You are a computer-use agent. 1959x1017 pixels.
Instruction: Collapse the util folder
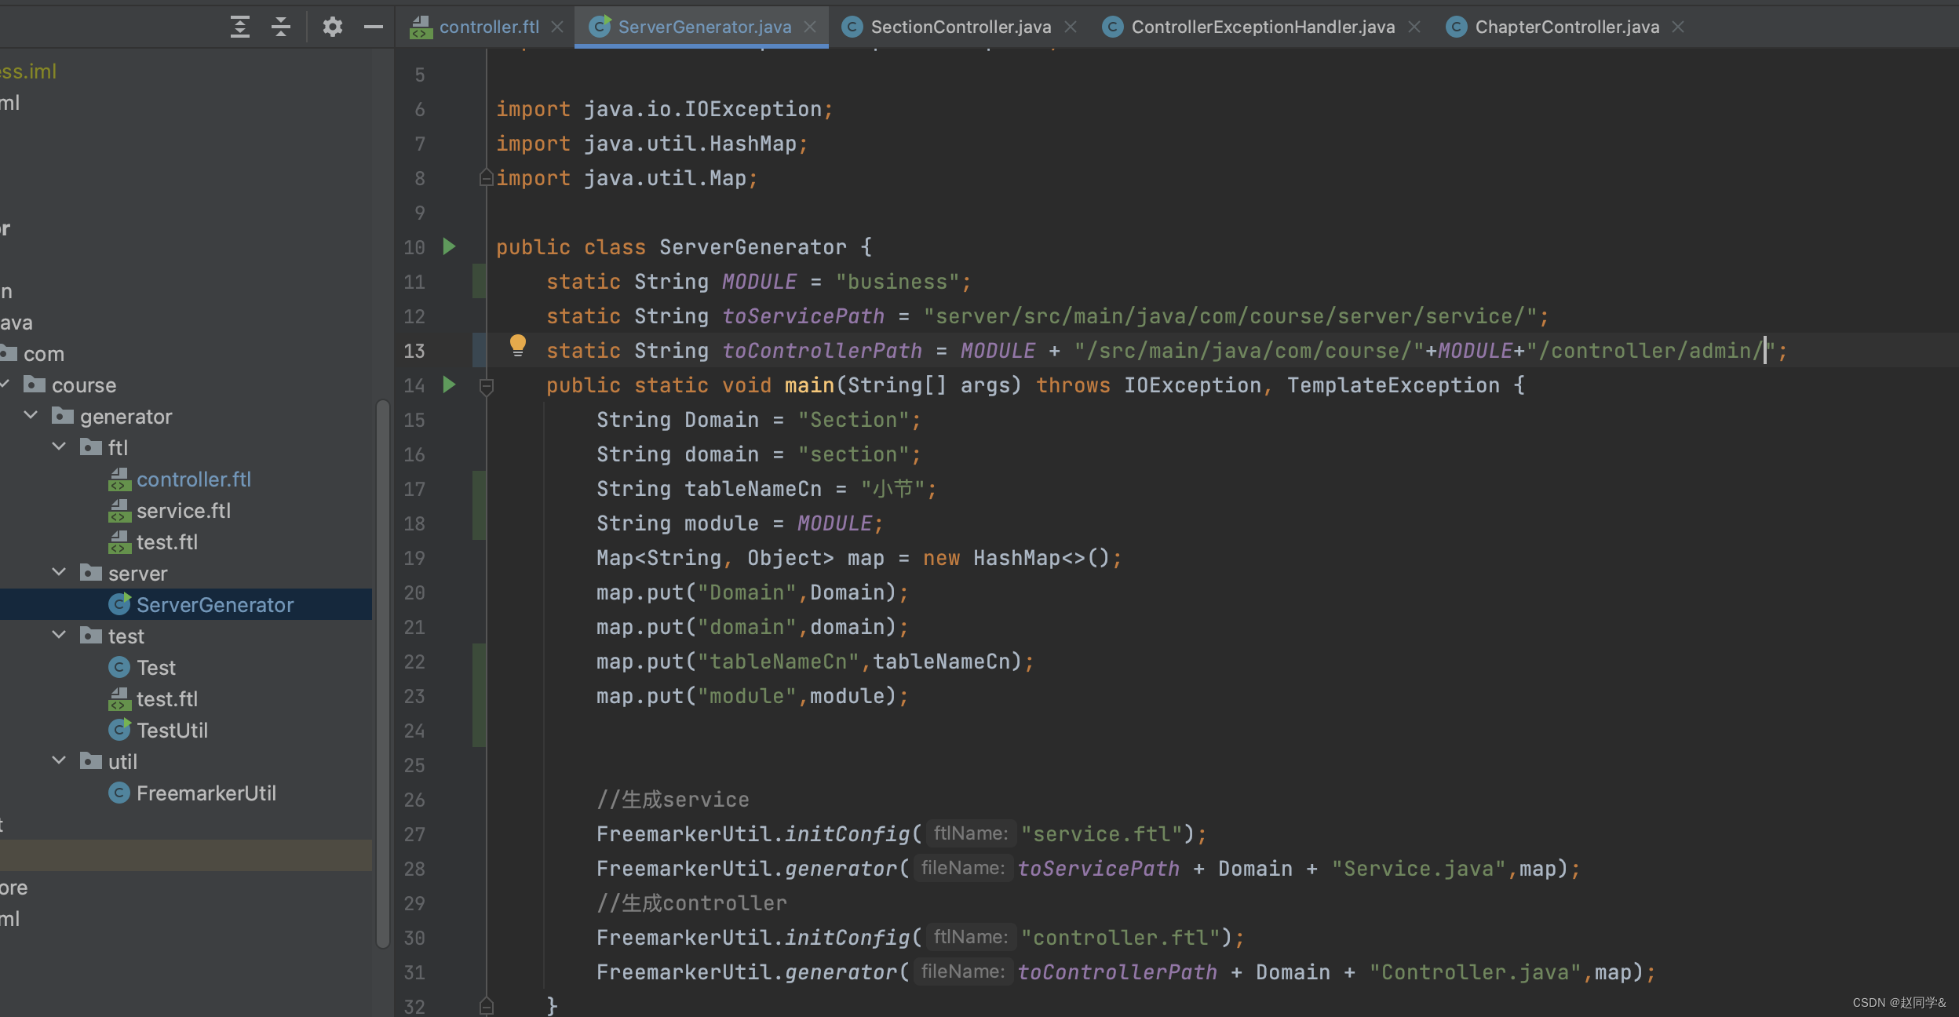point(60,761)
